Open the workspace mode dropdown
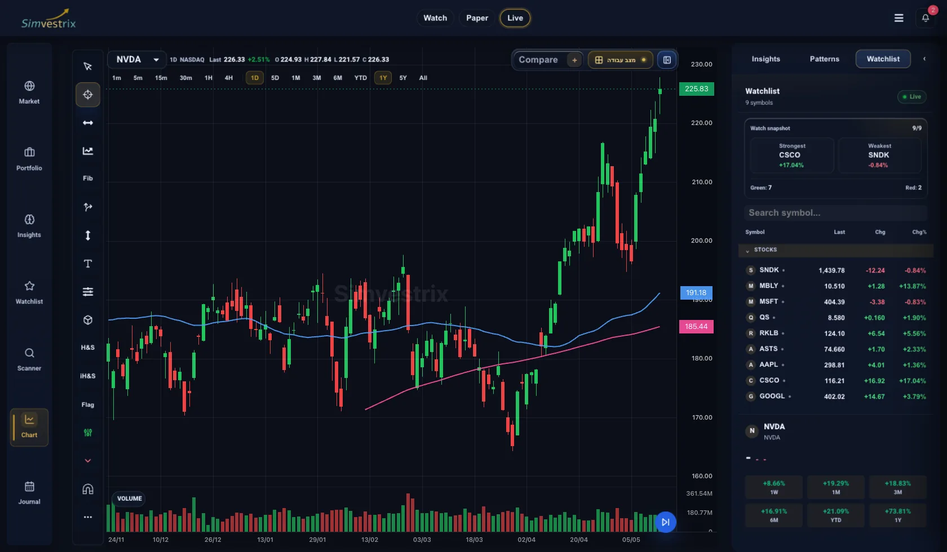Viewport: 947px width, 552px height. click(621, 60)
